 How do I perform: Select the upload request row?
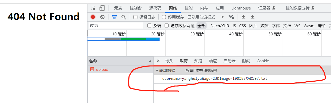(121, 69)
